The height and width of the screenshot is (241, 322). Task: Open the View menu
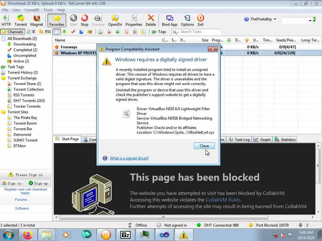point(16,10)
